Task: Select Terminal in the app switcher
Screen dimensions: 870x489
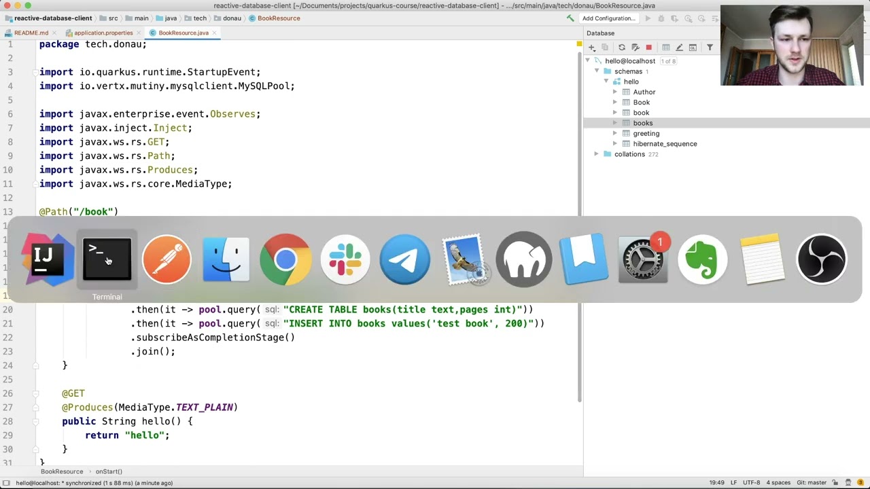Action: tap(107, 259)
